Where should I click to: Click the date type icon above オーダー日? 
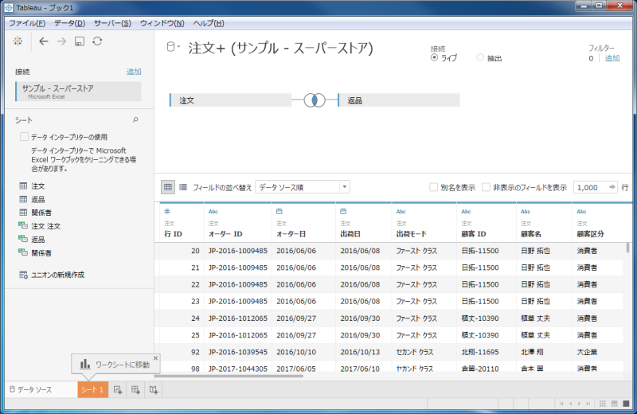(x=279, y=211)
